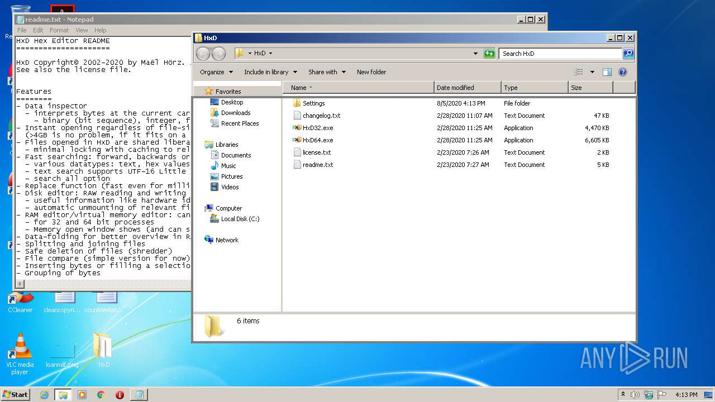Viewport: 715px width, 402px height.
Task: Select readme.txt file icon in Explorer
Action: (x=297, y=165)
